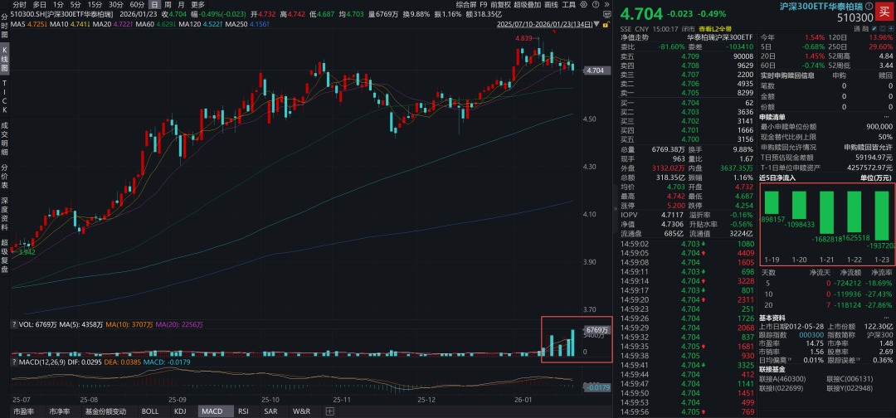Switch to the KDJ indicator tab
Viewport: 896px width, 418px height.
pos(180,411)
